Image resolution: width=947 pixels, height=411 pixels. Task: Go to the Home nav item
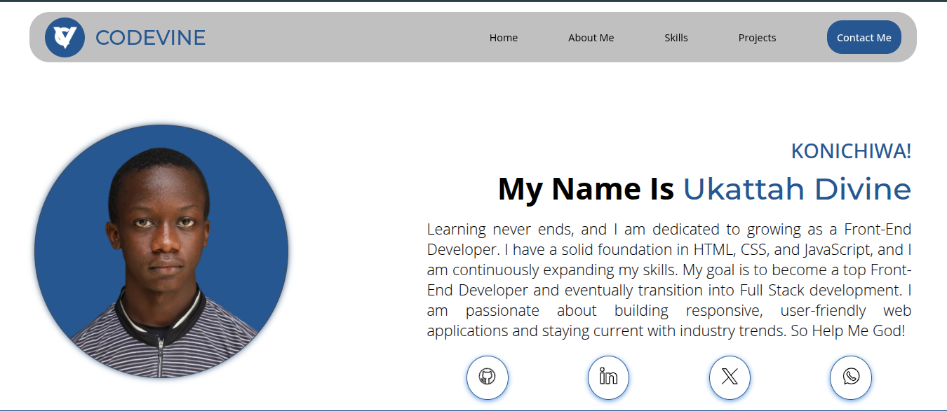[504, 38]
